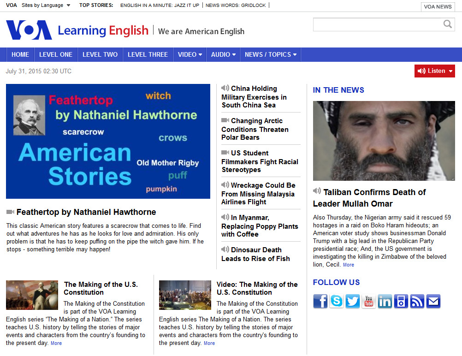
Task: Open Video: The Making of the U.S. Constitution headline
Action: tap(257, 288)
